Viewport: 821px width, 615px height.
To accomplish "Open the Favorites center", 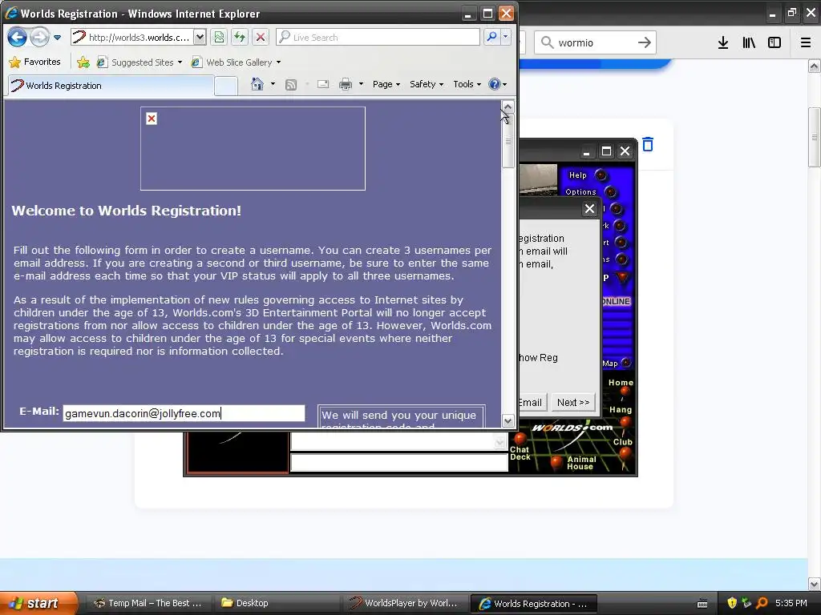I will 35,62.
